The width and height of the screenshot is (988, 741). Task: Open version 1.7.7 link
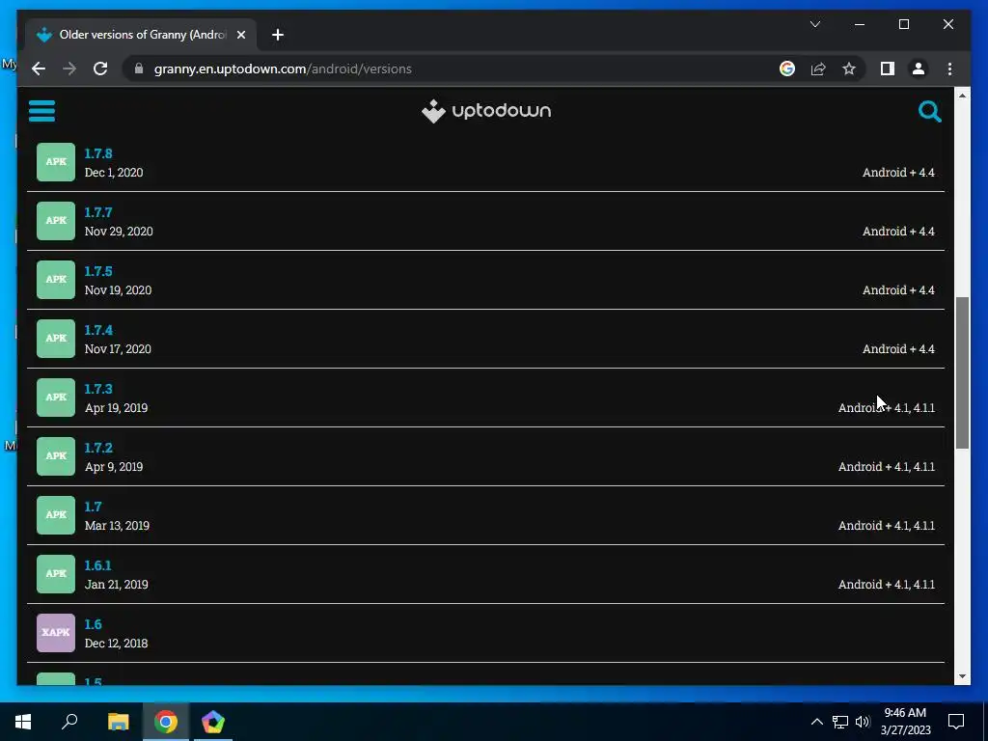98,212
